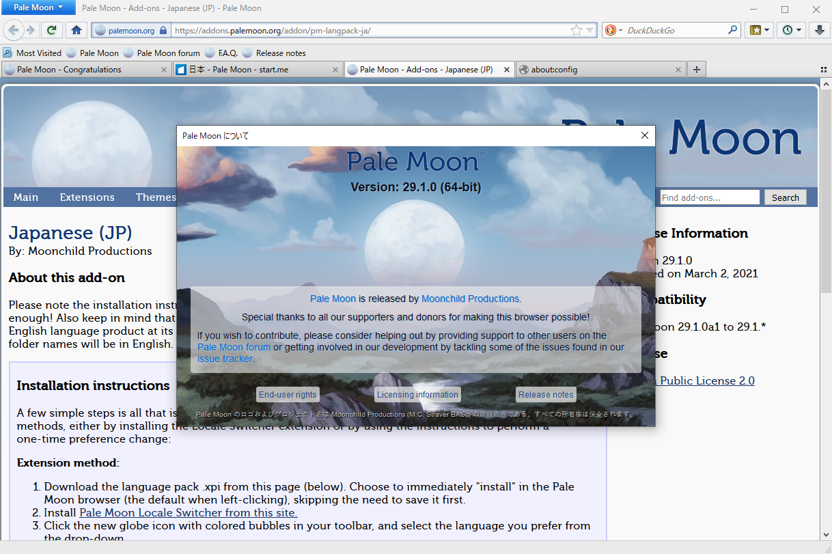
Task: Open the history dropdown arrow
Action: click(x=797, y=30)
